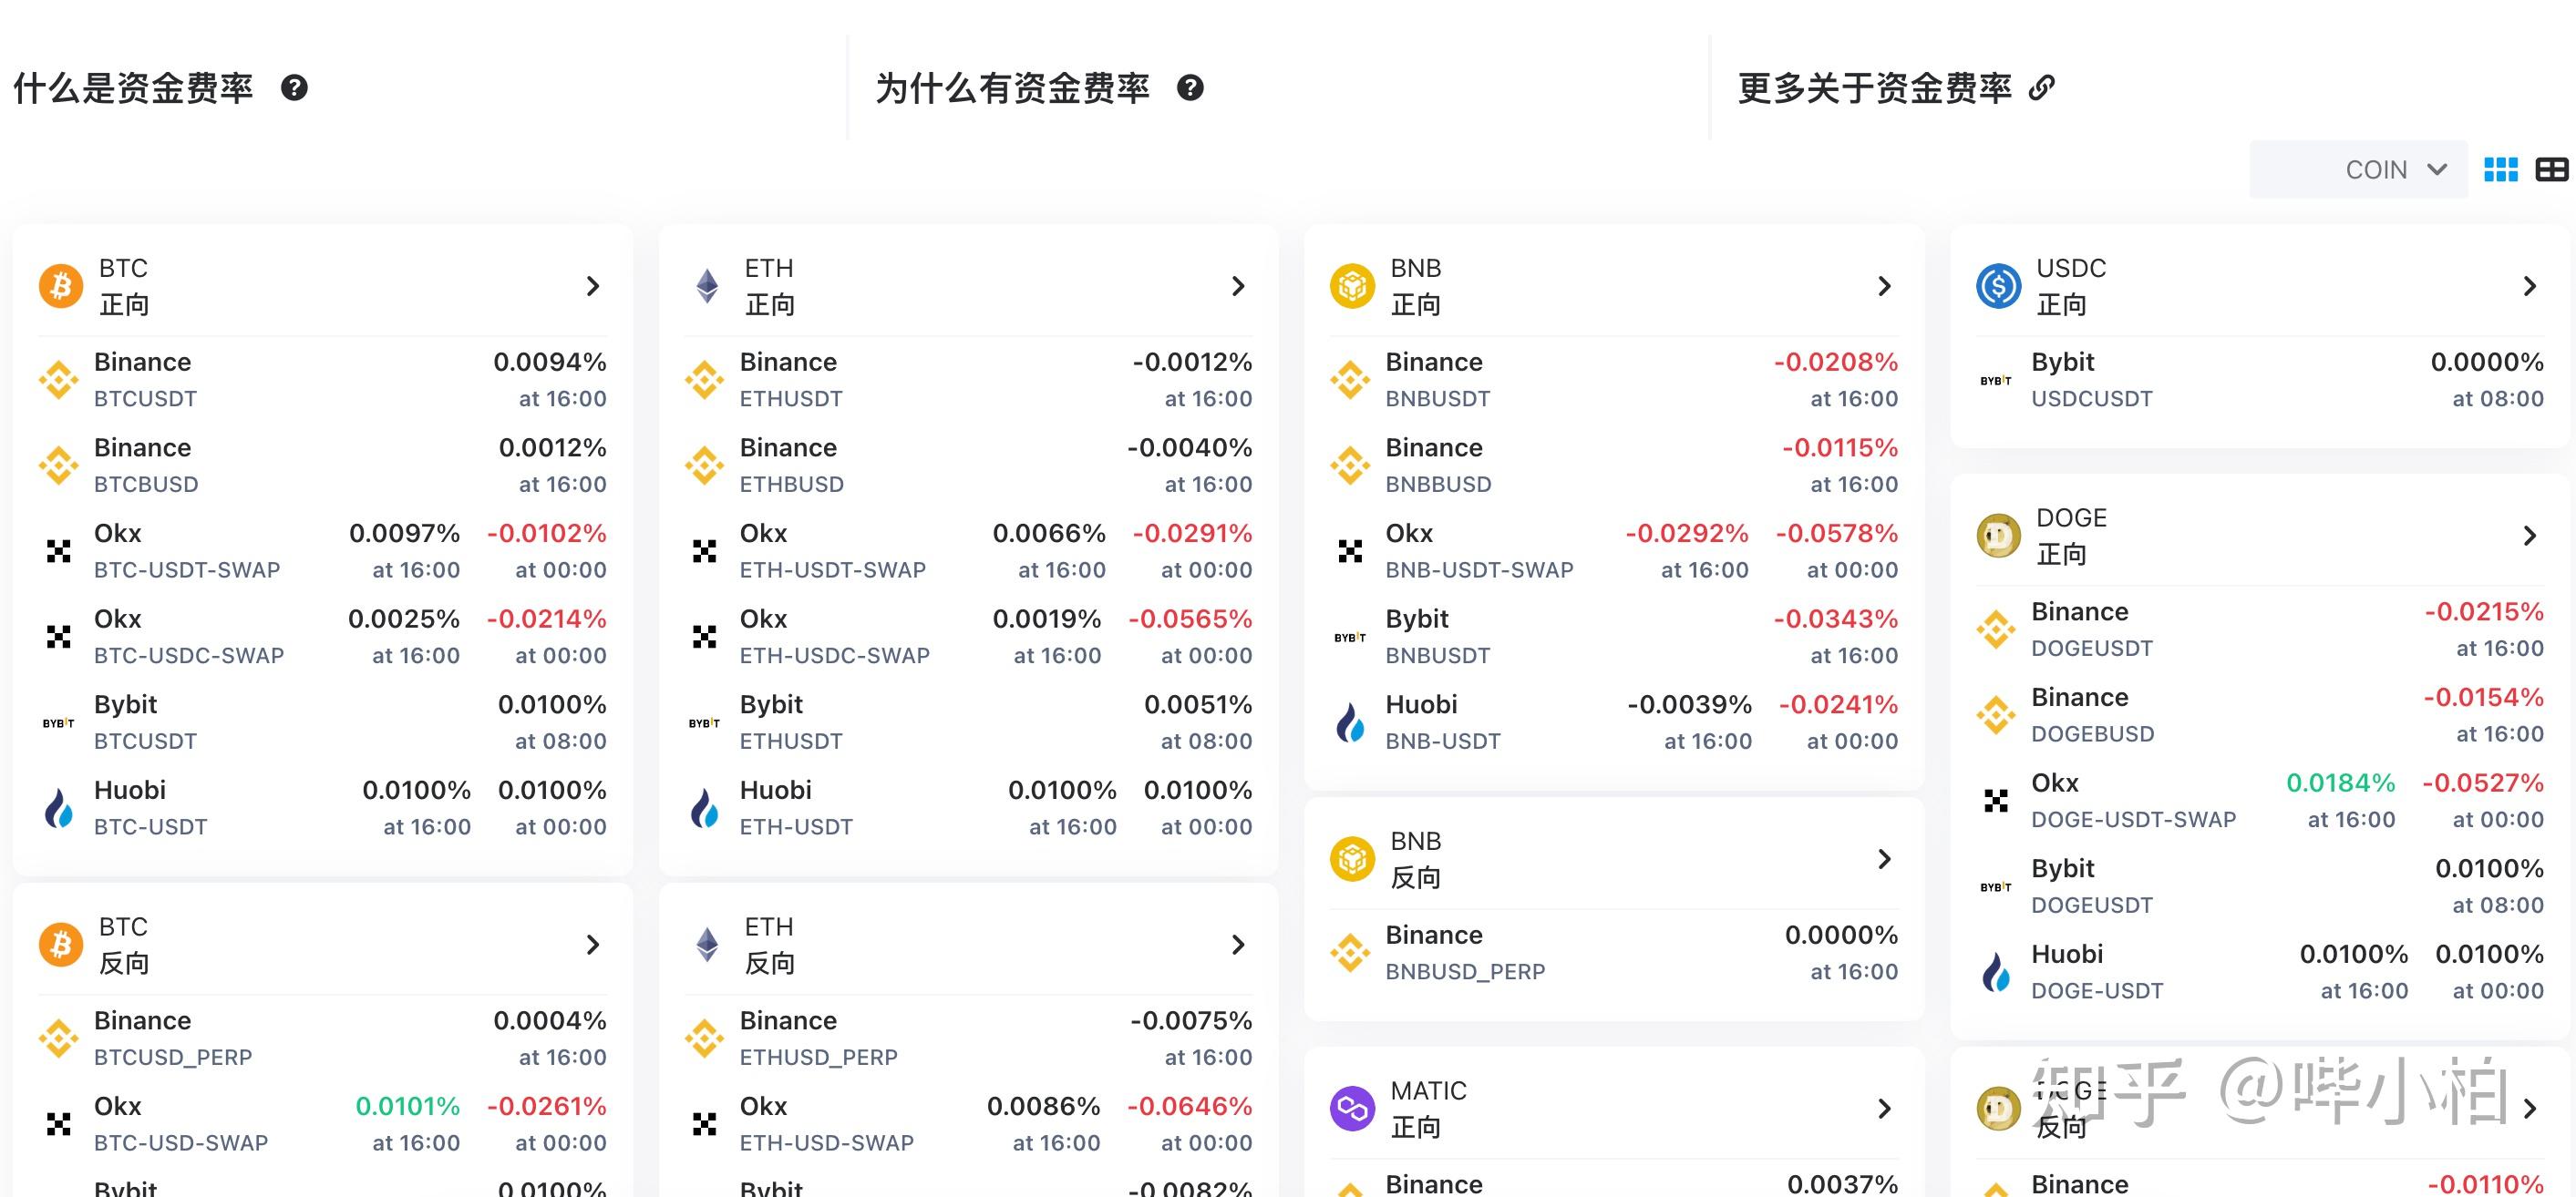Click Binance logo in BTCBUSD row
Viewport: 2576px width, 1197px height.
[58, 465]
